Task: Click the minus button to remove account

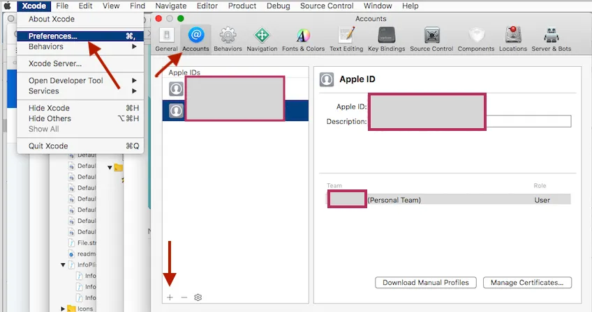Action: (184, 297)
